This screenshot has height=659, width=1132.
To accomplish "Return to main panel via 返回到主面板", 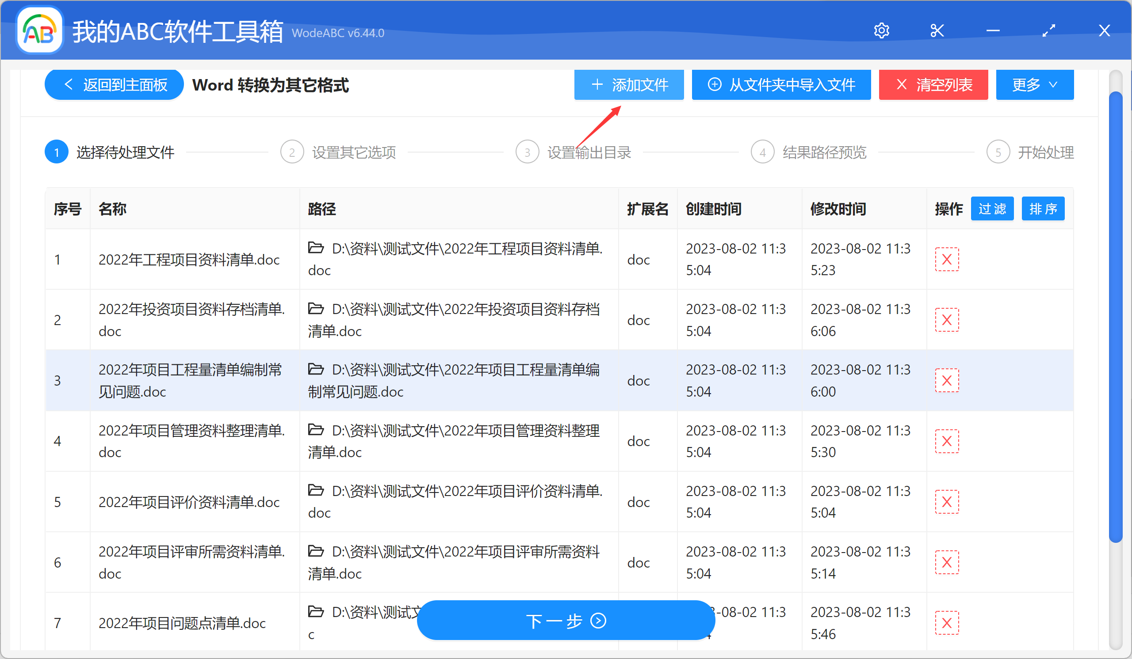I will pyautogui.click(x=114, y=84).
